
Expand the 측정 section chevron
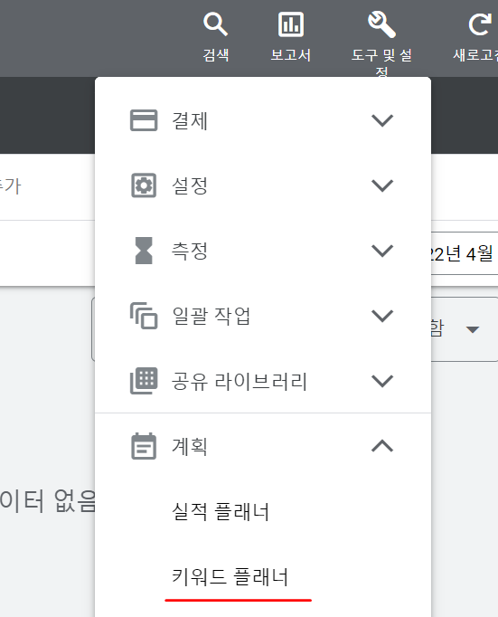point(382,251)
